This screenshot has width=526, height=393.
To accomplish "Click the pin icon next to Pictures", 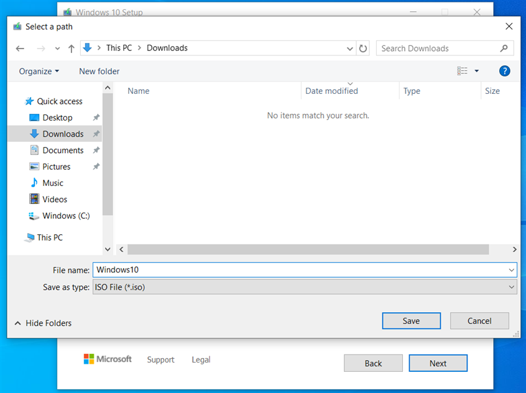I will [x=96, y=167].
